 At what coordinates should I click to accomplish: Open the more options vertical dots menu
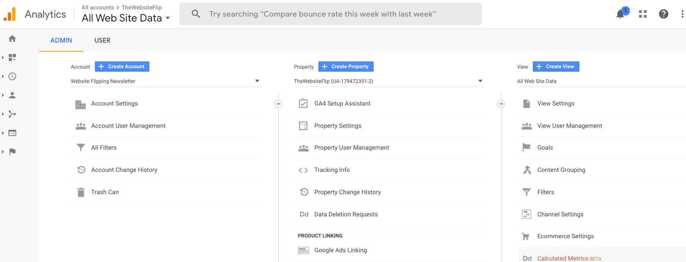point(682,14)
